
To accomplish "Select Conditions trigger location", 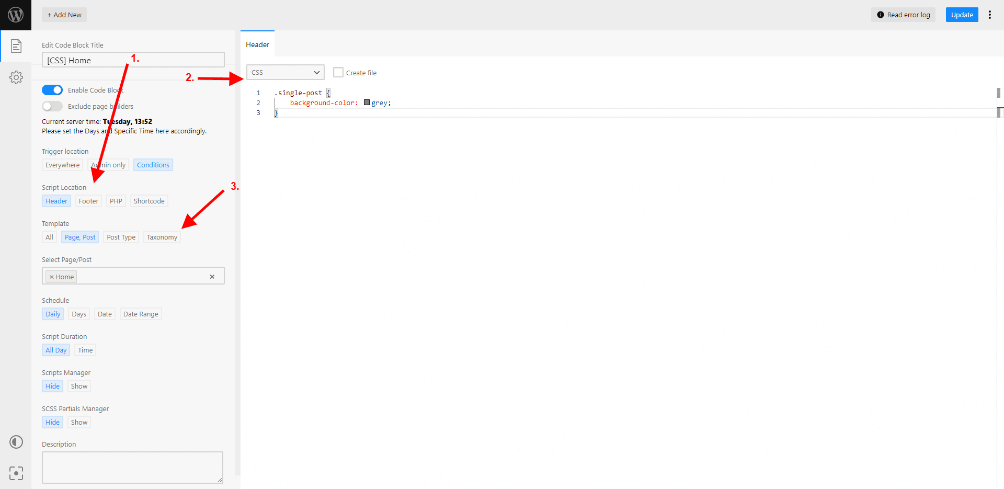I will point(153,165).
